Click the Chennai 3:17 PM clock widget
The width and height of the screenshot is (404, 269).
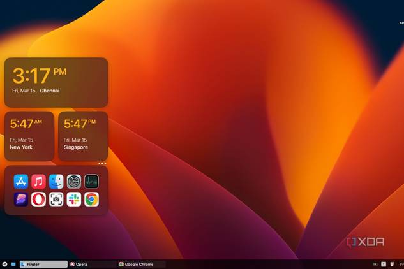tap(56, 82)
